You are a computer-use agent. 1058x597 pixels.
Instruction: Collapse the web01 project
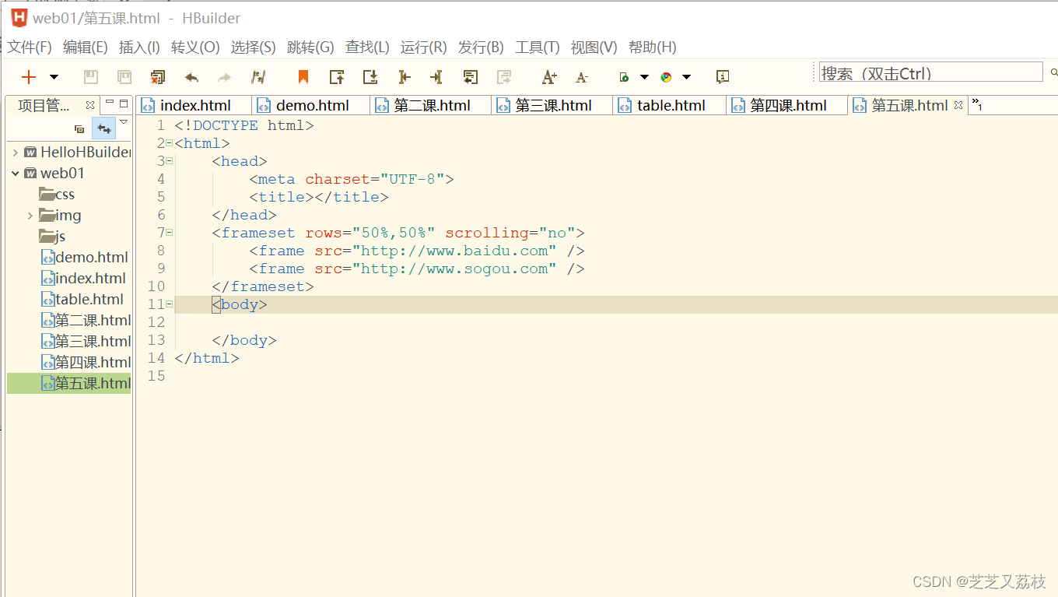pyautogui.click(x=15, y=174)
